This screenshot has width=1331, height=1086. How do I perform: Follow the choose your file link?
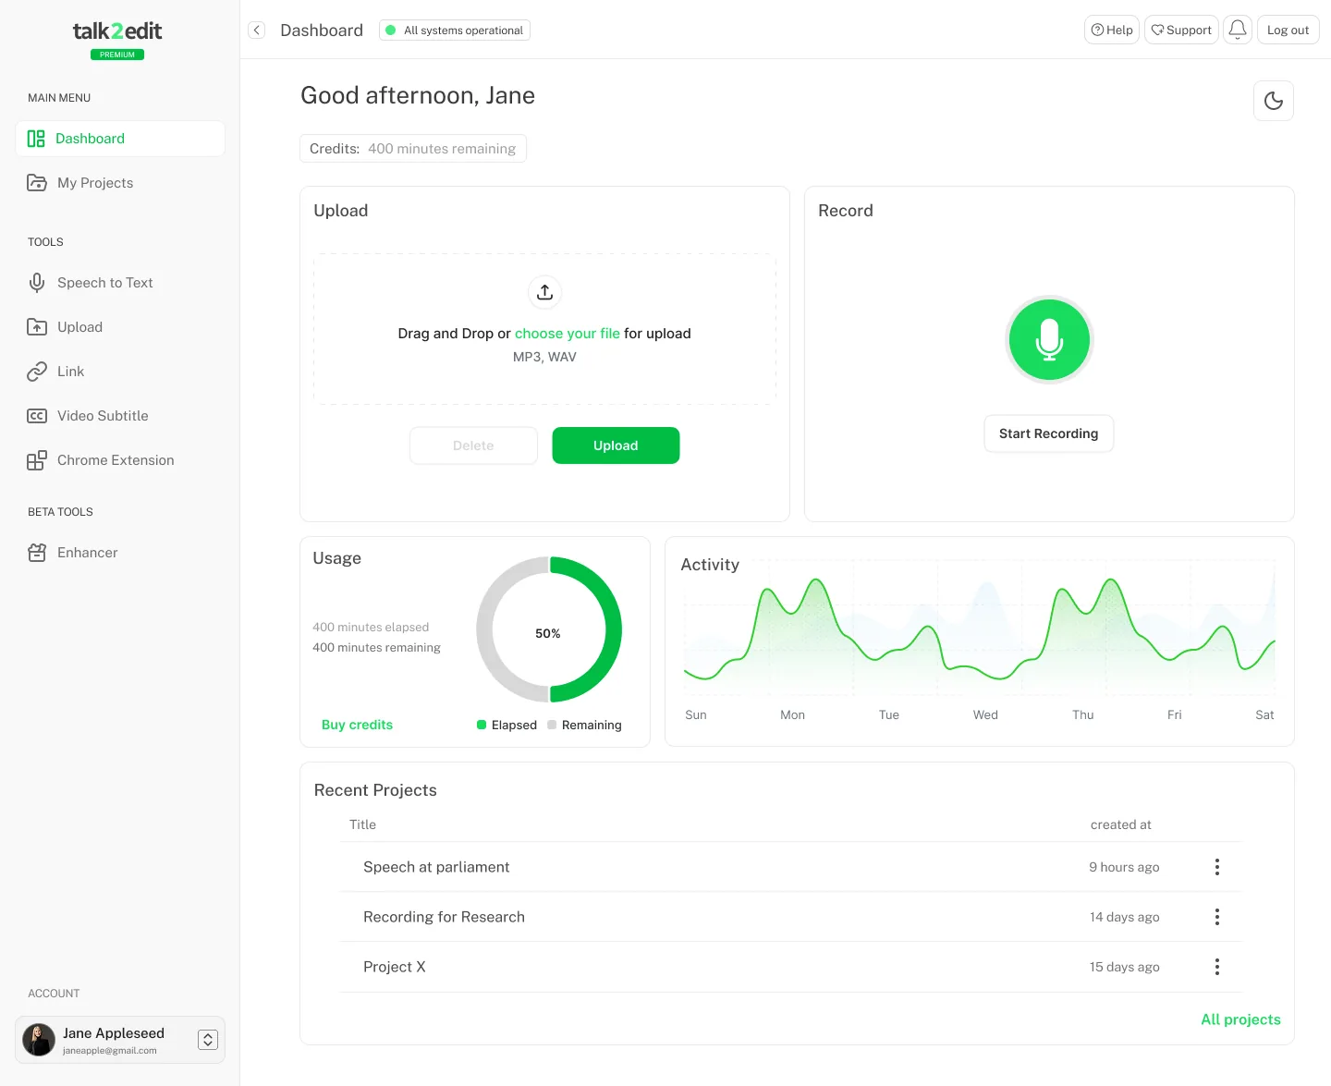[568, 334]
